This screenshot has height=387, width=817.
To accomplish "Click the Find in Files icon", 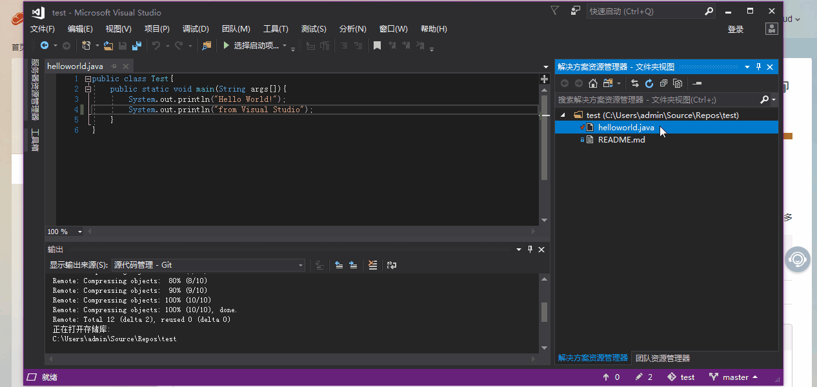I will 207,46.
